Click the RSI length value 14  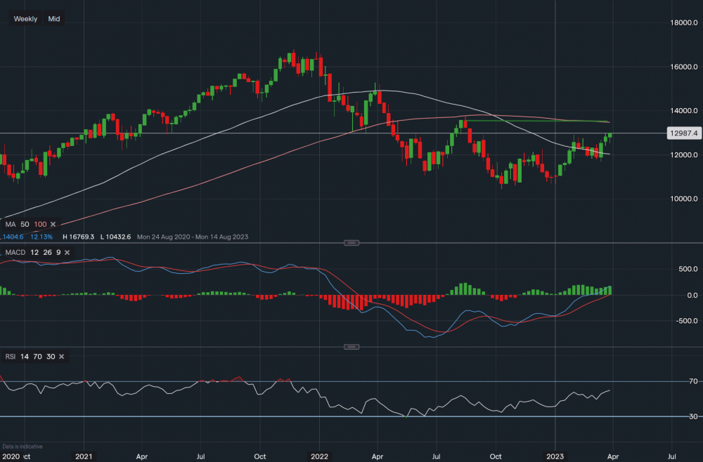pos(25,356)
